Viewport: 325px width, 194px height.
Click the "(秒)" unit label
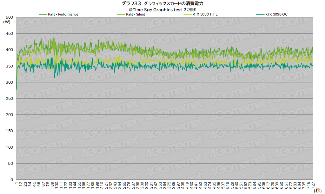317,190
